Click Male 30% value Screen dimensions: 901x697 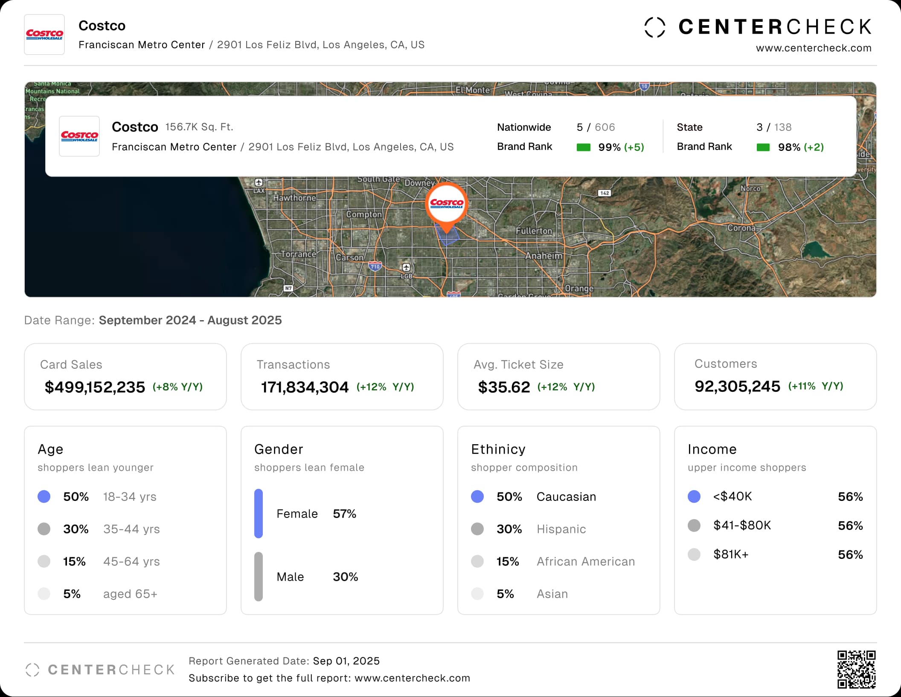[x=345, y=577]
